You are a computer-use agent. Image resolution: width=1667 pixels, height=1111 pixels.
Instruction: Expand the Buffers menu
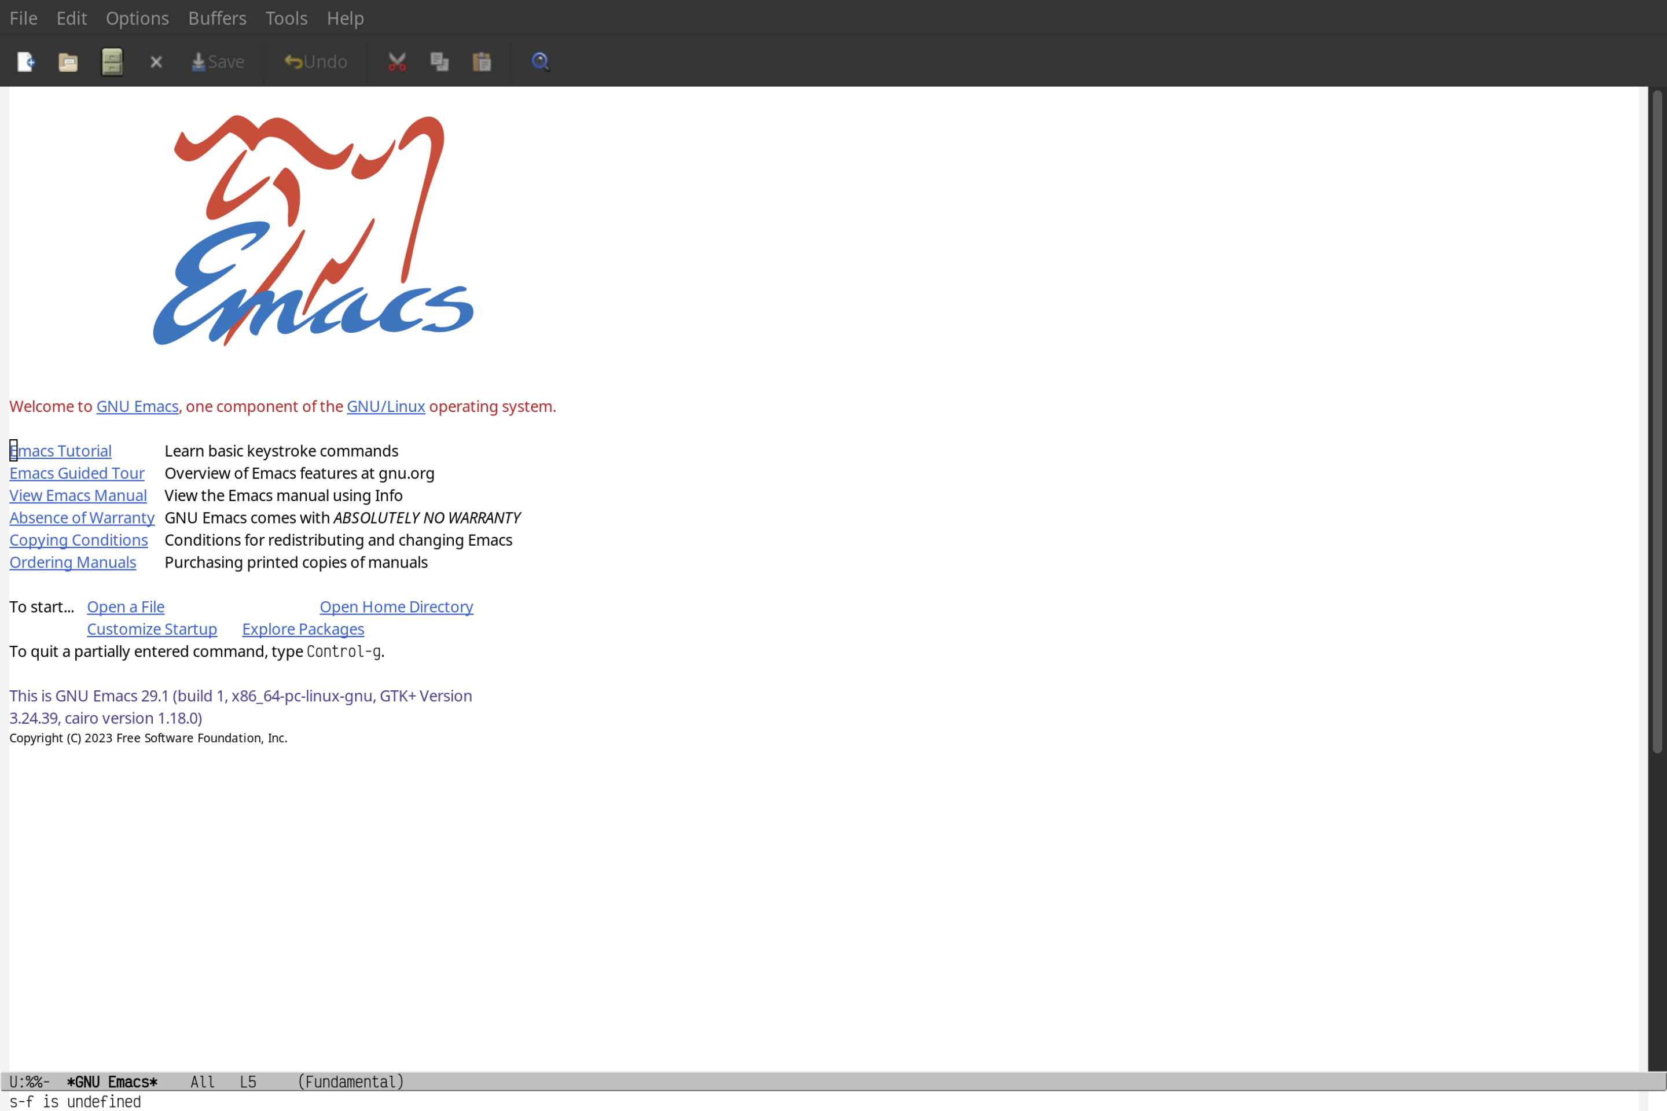(216, 17)
